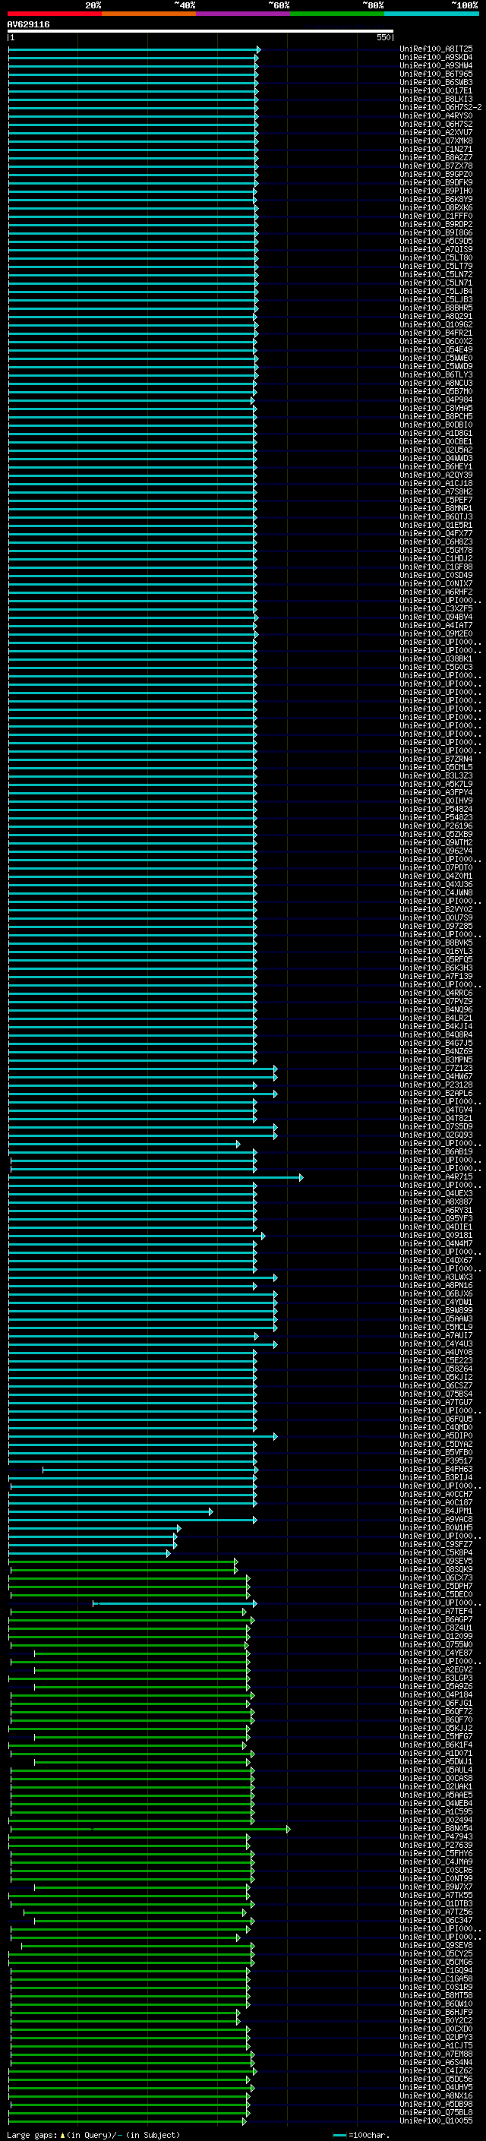486x2141 pixels.
Task: Click the orange ~40% identity legend segment
Action: [x=150, y=14]
